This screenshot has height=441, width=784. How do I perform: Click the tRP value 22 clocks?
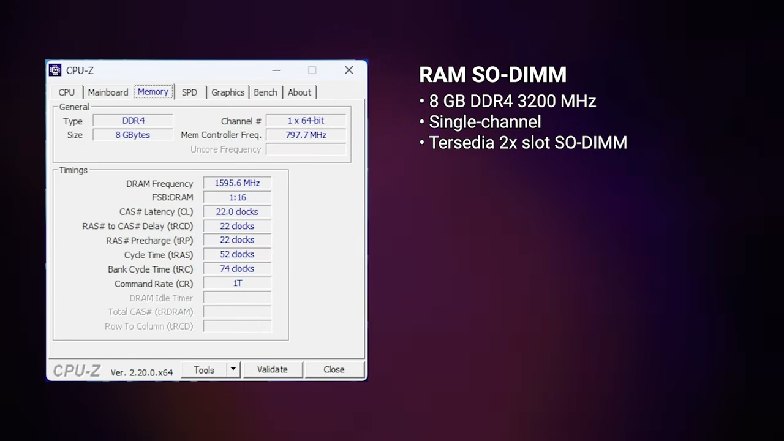(237, 240)
